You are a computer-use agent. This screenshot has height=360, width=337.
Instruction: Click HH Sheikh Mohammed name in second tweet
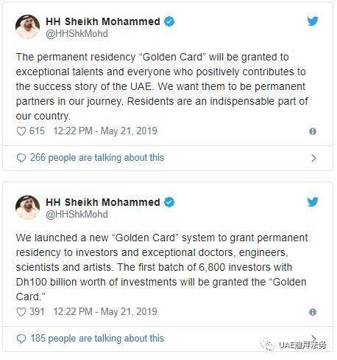103,202
